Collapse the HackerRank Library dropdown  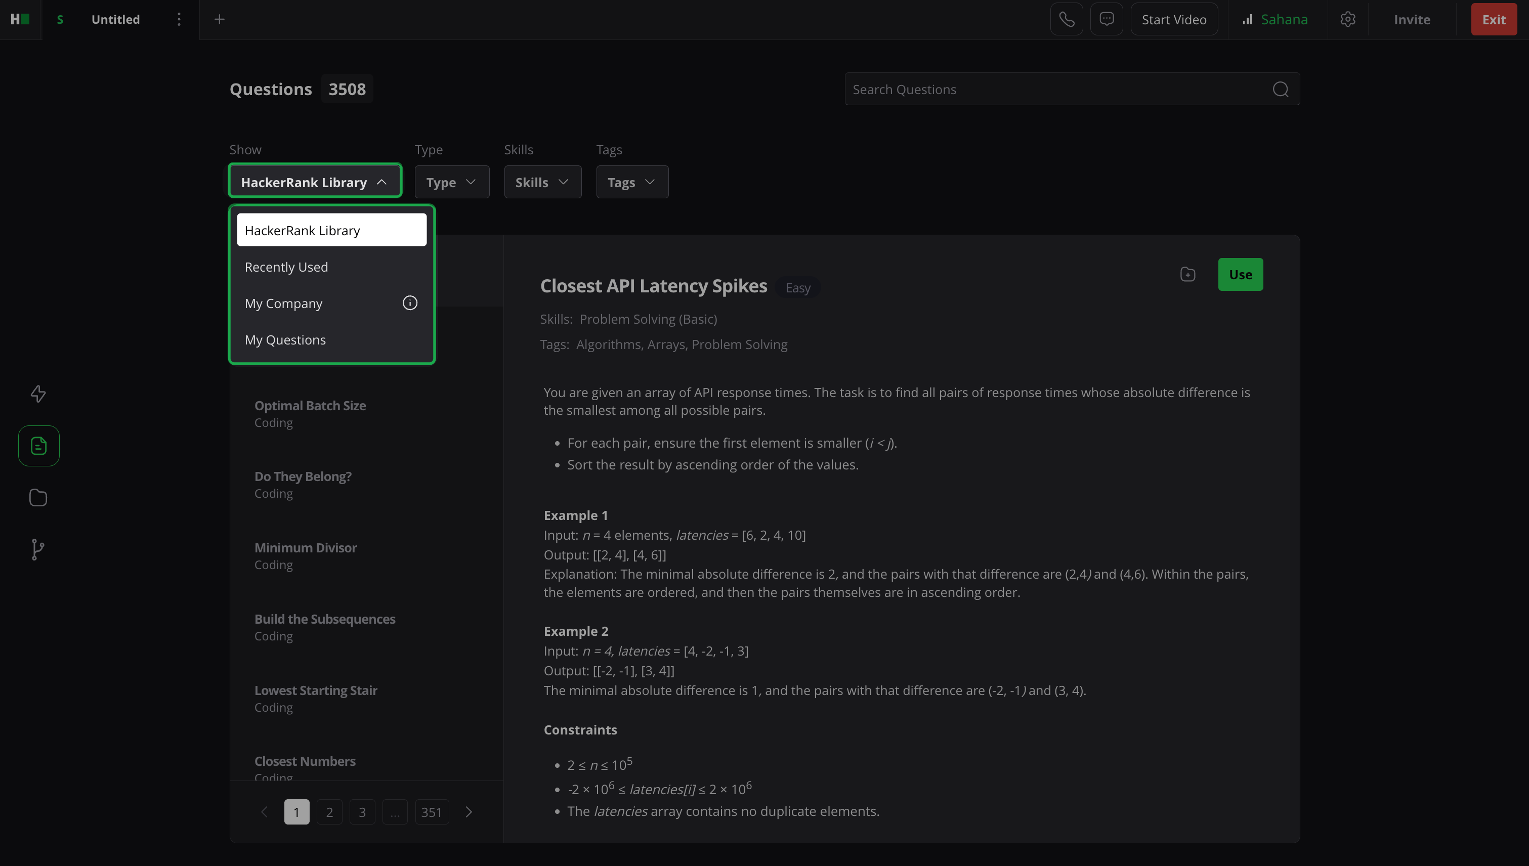(315, 182)
